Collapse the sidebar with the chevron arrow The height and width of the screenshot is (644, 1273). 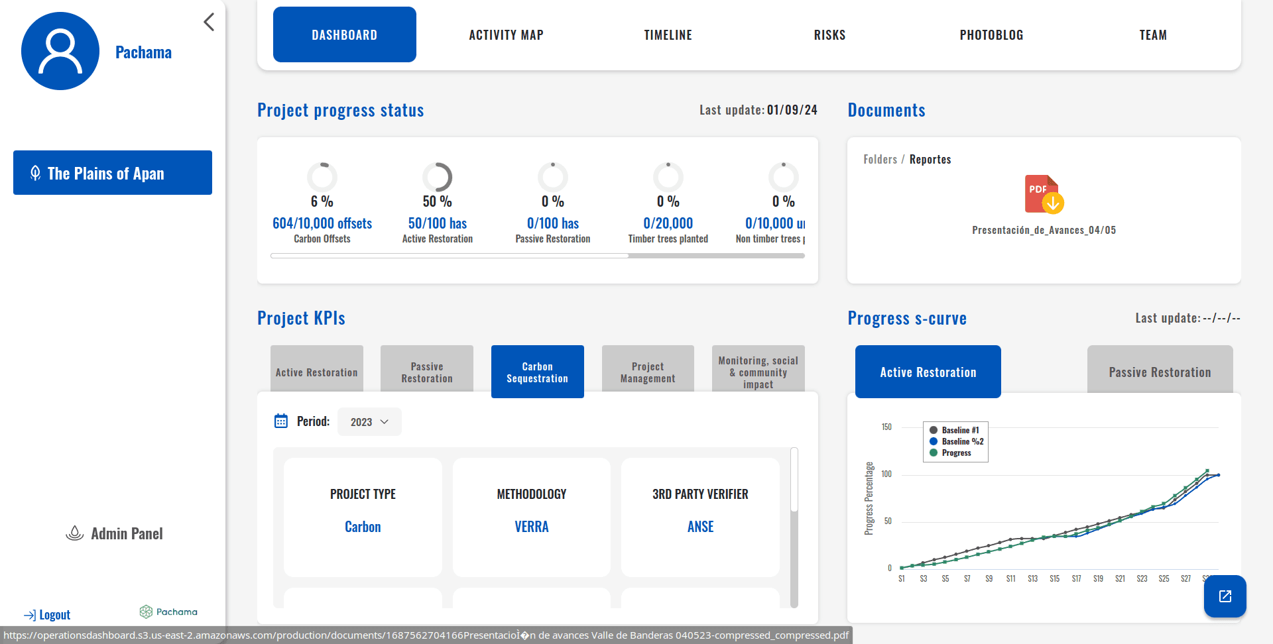(209, 22)
